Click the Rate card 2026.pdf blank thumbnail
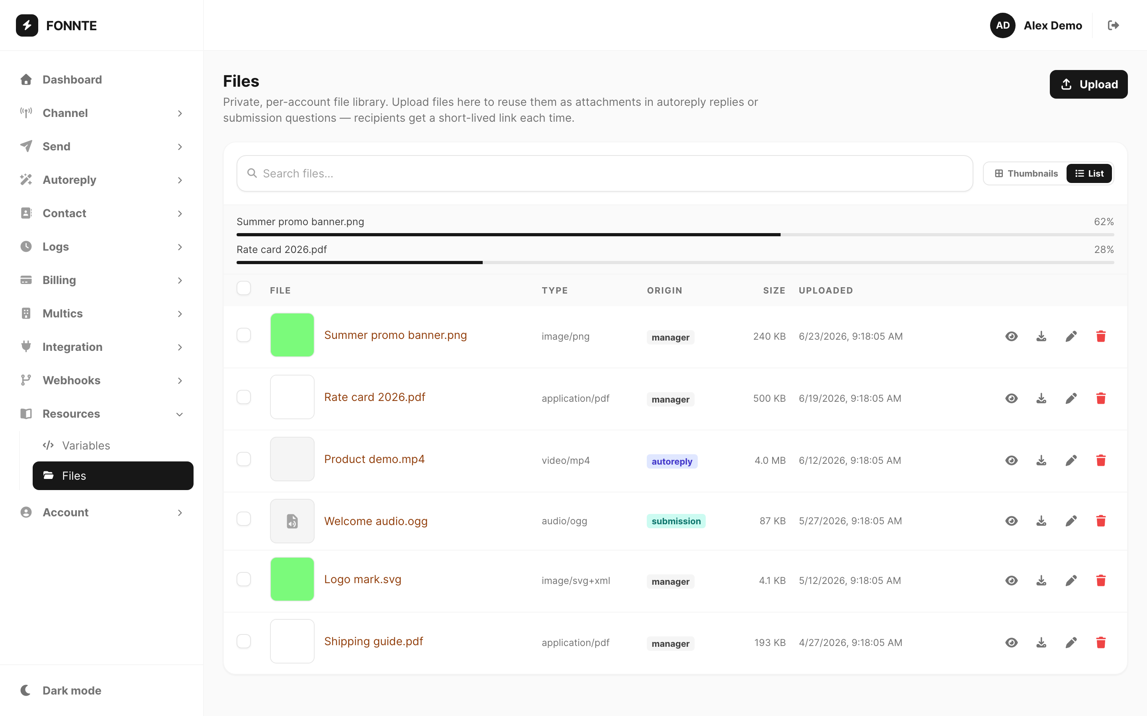Screen dimensions: 1147x716 (292, 397)
